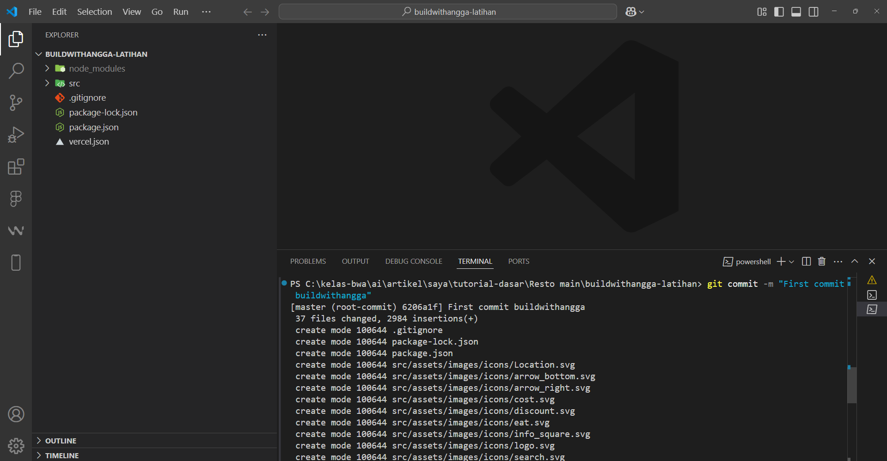Open the W-shaped extension in activity bar

click(16, 230)
